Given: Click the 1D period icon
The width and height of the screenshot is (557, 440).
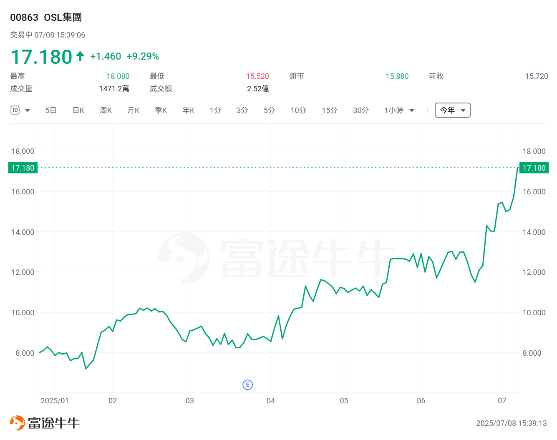Looking at the screenshot, I should (15, 110).
